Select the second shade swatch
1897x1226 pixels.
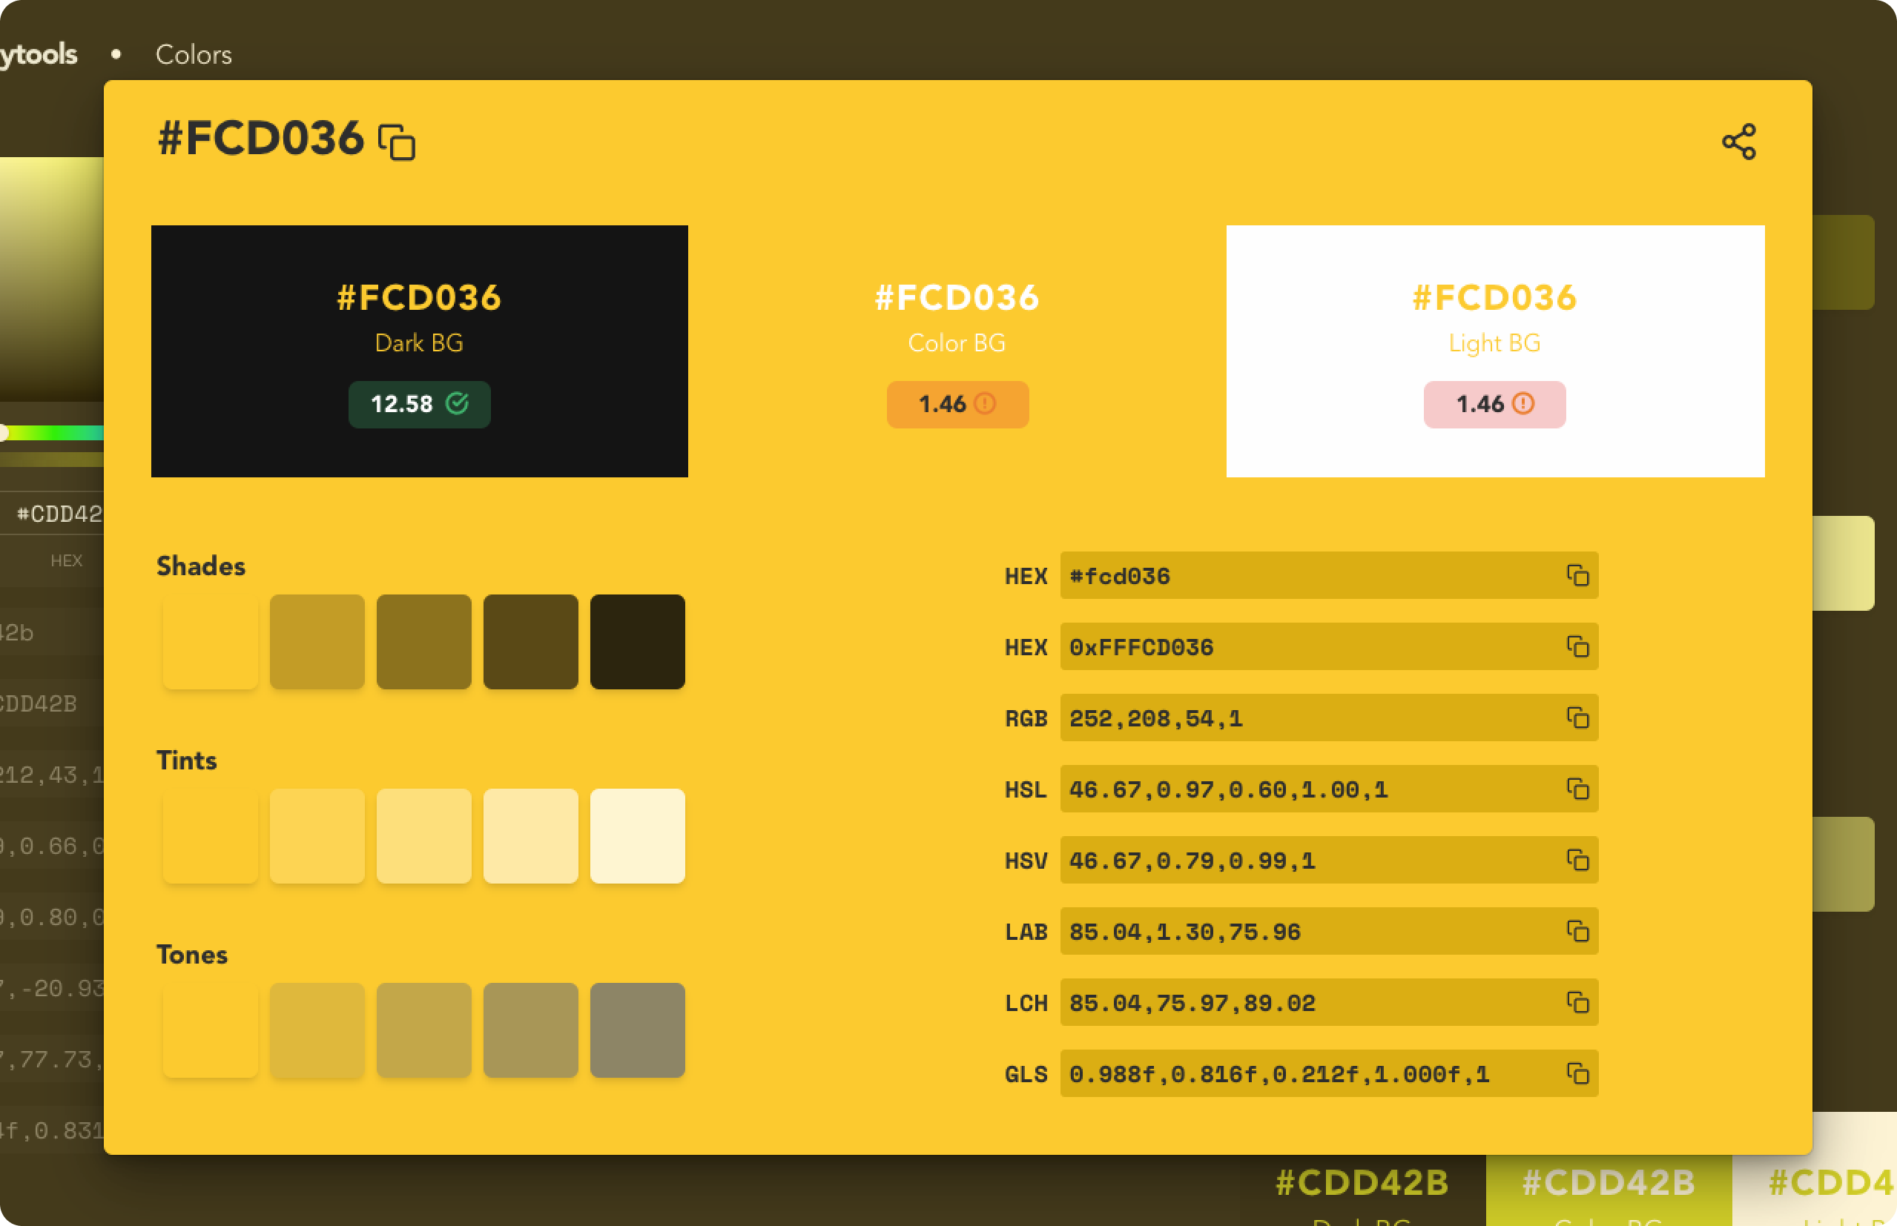(x=317, y=642)
